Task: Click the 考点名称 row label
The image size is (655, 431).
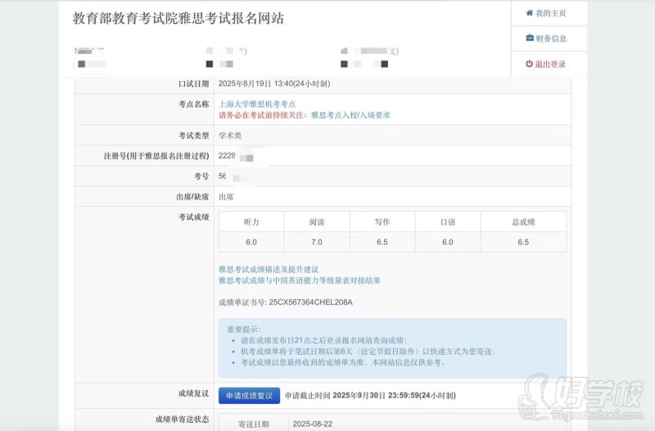Action: [x=193, y=104]
